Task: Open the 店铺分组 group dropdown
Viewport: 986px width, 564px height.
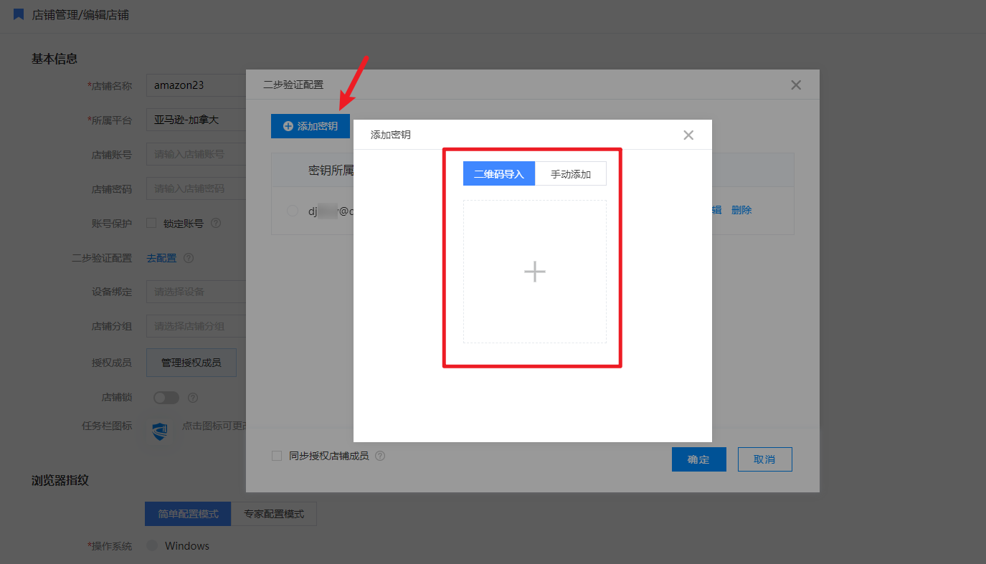Action: (x=196, y=326)
